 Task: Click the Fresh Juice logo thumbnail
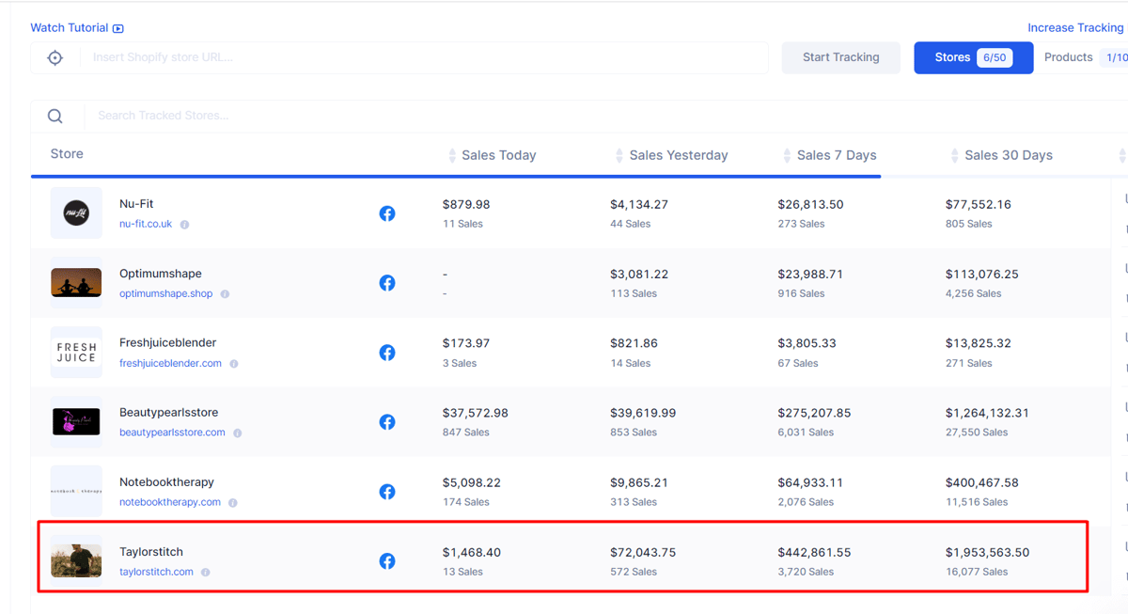click(76, 353)
